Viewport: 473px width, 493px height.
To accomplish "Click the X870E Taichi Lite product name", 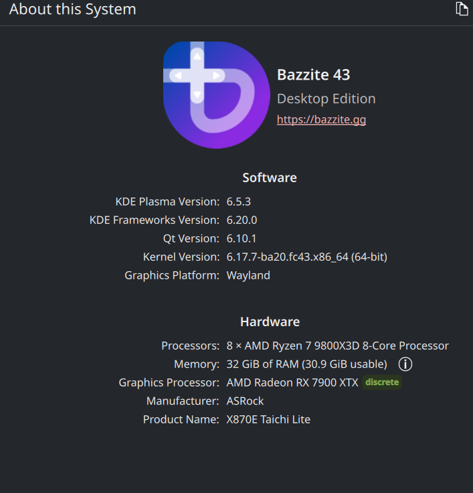I will click(x=268, y=419).
